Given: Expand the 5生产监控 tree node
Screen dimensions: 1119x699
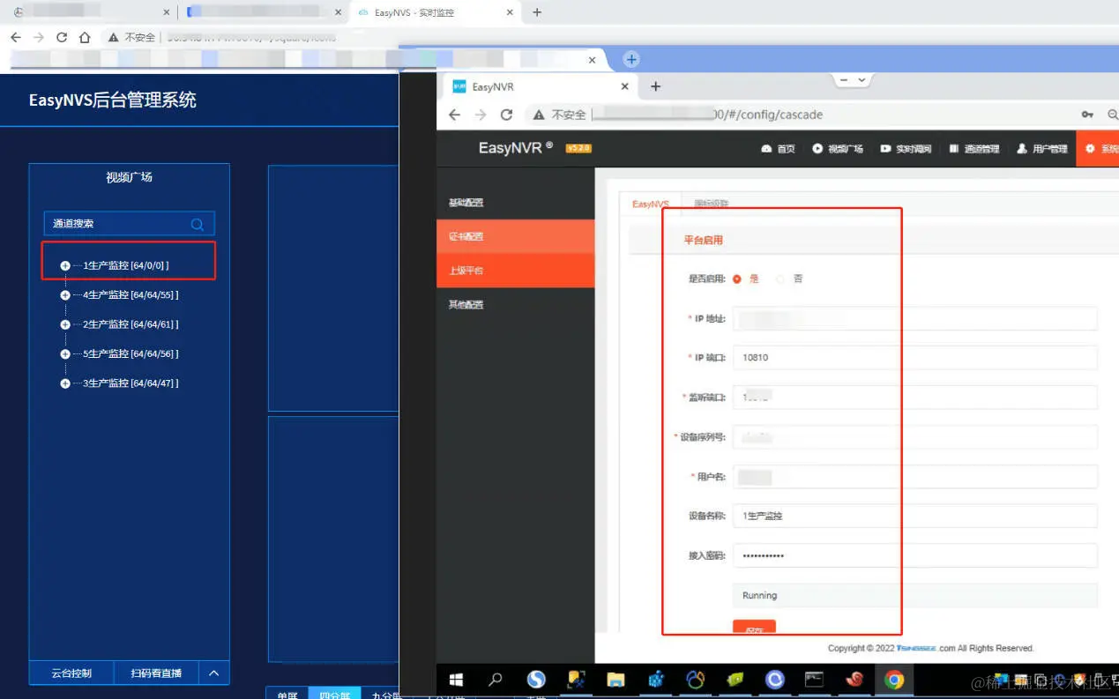Looking at the screenshot, I should (x=65, y=354).
